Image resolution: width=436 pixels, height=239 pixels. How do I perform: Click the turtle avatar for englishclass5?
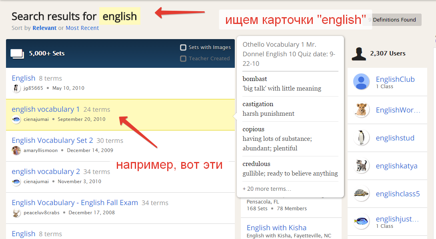click(361, 194)
